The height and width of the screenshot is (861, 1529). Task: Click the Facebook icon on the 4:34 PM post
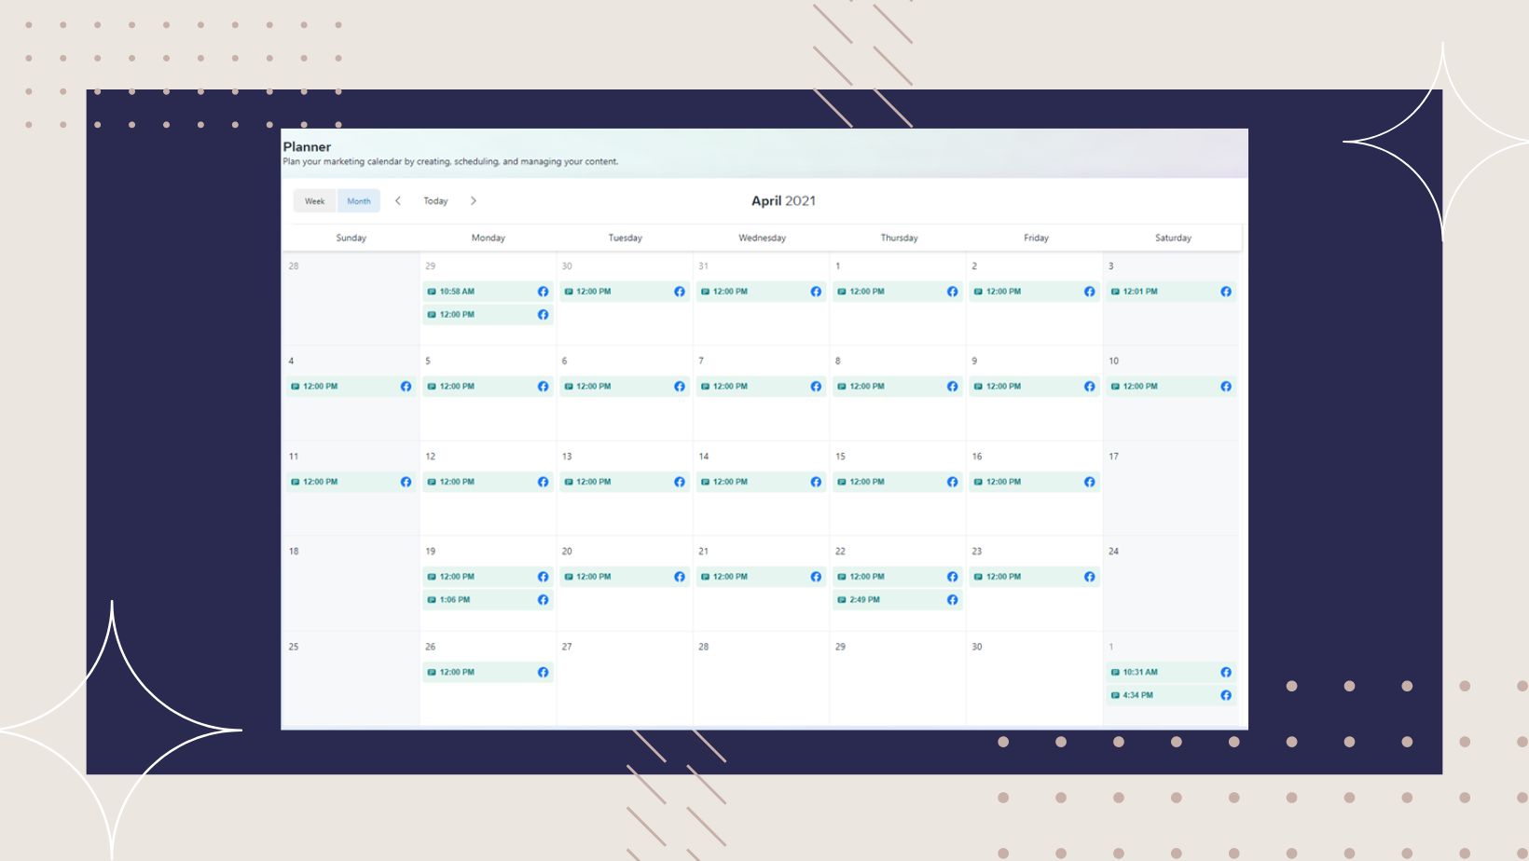[x=1226, y=695]
